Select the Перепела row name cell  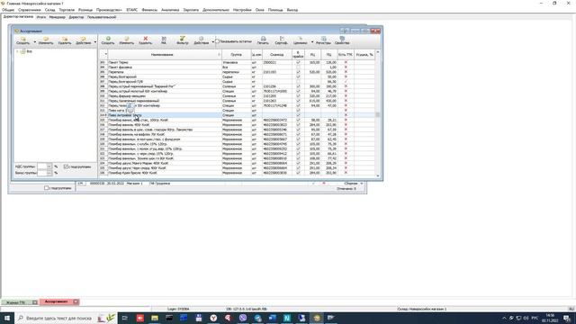click(165, 72)
